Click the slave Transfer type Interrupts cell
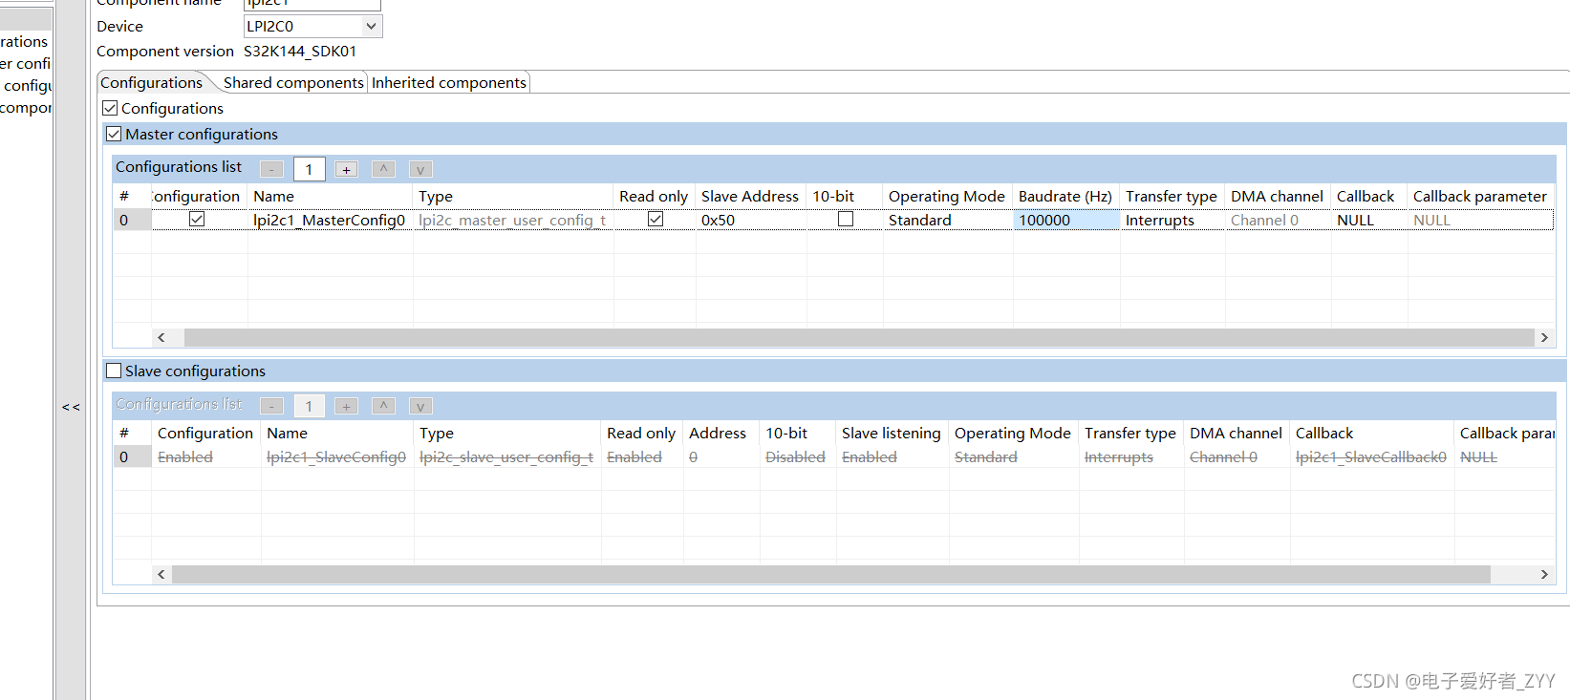The width and height of the screenshot is (1570, 700). tap(1131, 456)
